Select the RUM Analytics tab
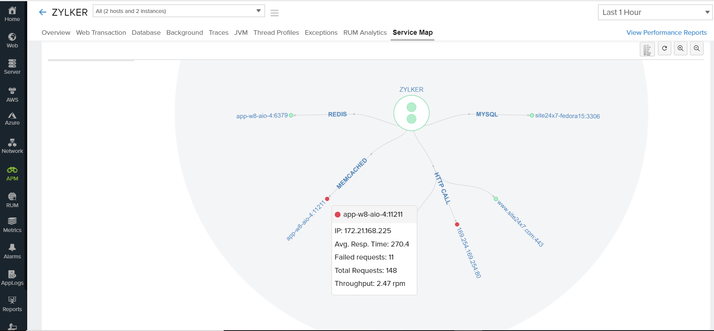Image resolution: width=714 pixels, height=331 pixels. 365,32
